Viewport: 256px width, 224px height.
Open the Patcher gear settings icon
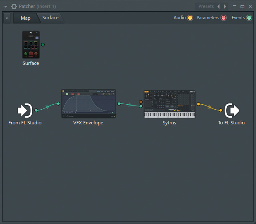tap(14, 7)
